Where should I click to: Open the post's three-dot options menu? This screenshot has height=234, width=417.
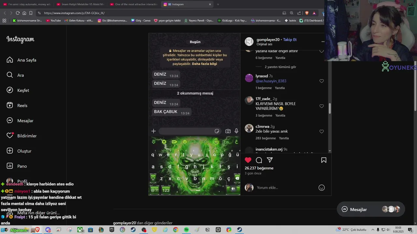point(323,42)
